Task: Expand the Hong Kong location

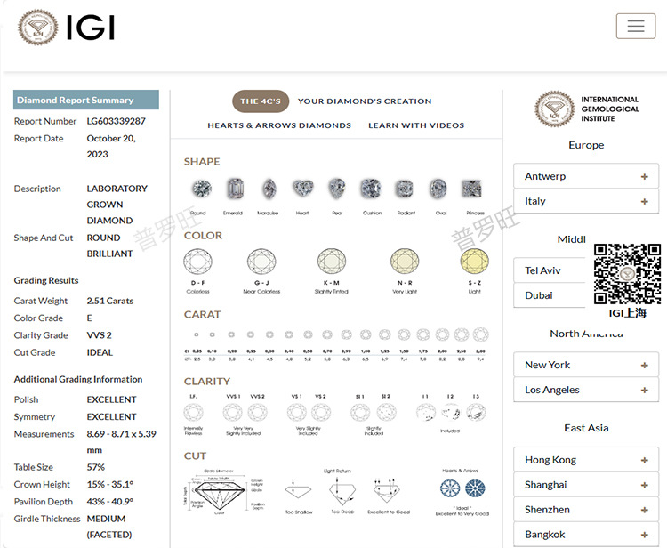Action: (586, 460)
